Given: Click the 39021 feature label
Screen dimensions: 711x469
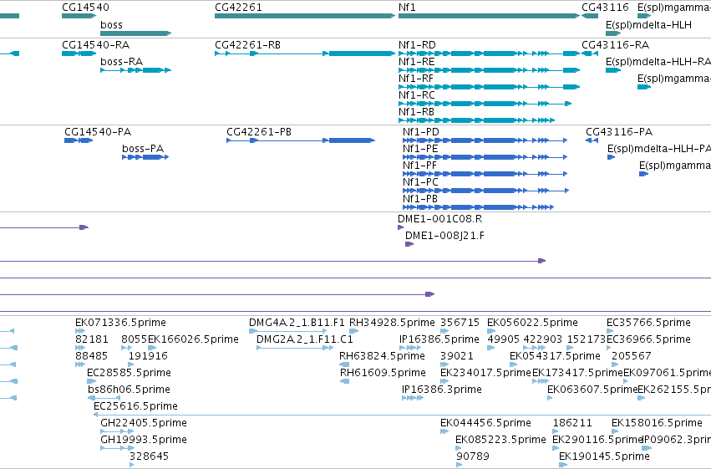Looking at the screenshot, I should tap(457, 356).
